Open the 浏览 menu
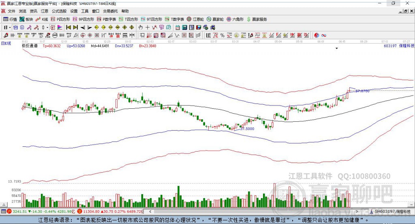The height and width of the screenshot is (224, 415). coord(23,11)
